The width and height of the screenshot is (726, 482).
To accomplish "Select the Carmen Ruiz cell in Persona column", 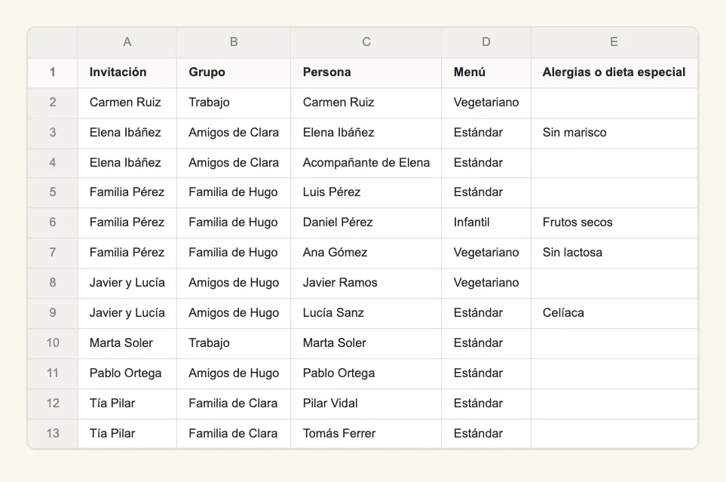I will [366, 103].
